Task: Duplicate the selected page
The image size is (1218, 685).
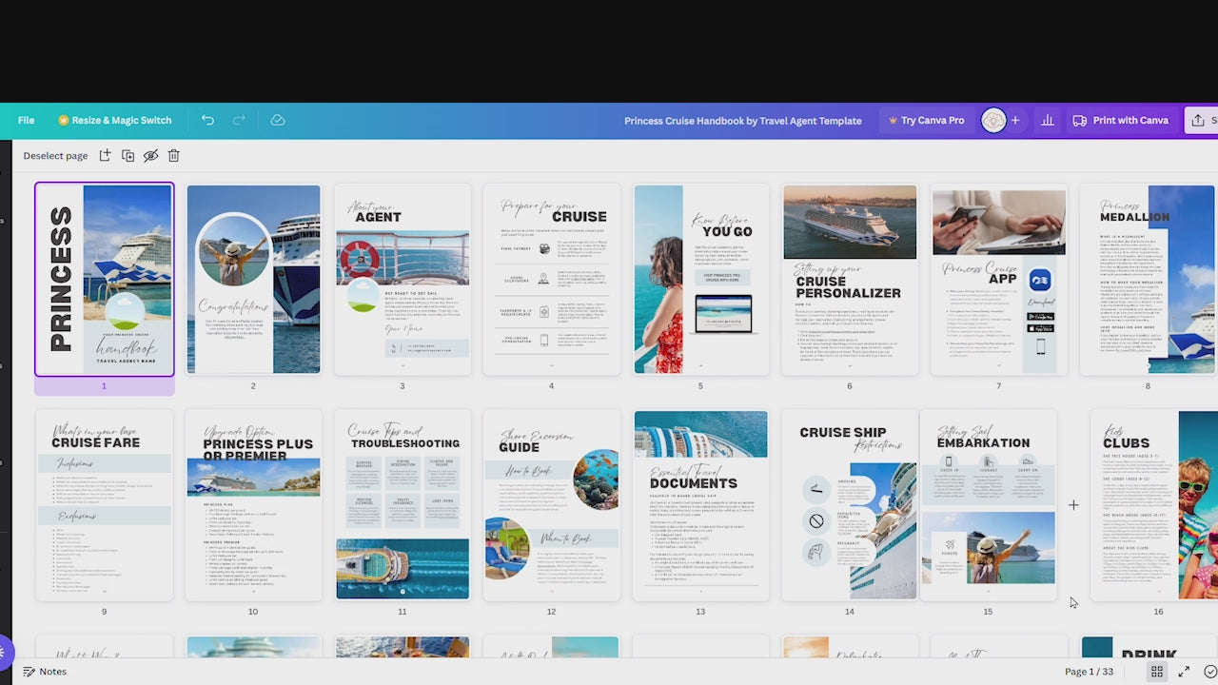Action: coord(128,155)
